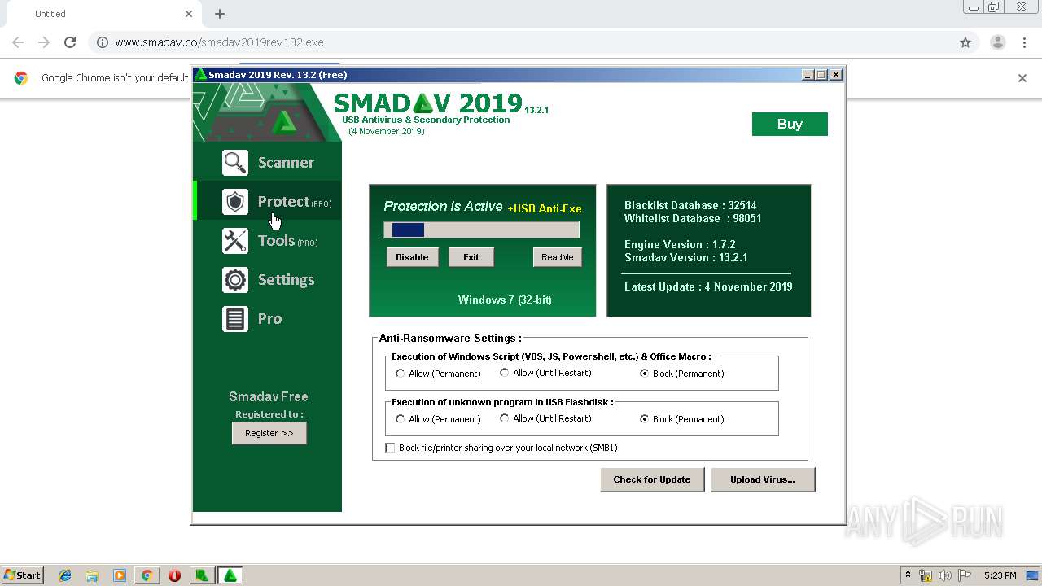Click Chrome forward arrow
The image size is (1042, 586).
pos(44,42)
